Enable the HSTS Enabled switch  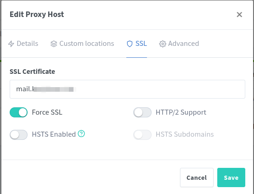tap(18, 135)
